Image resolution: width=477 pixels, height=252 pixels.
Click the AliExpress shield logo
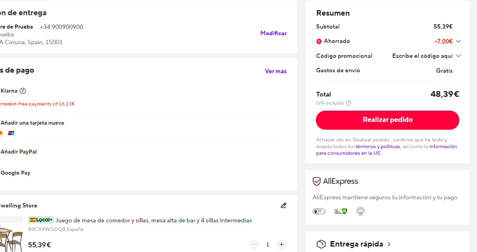coord(317,181)
